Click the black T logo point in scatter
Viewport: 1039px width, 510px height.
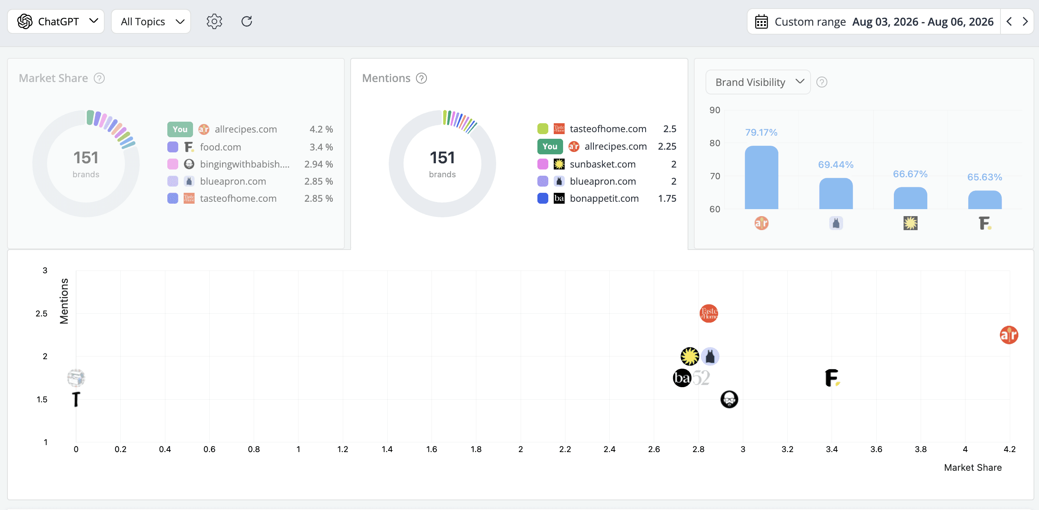coord(76,399)
